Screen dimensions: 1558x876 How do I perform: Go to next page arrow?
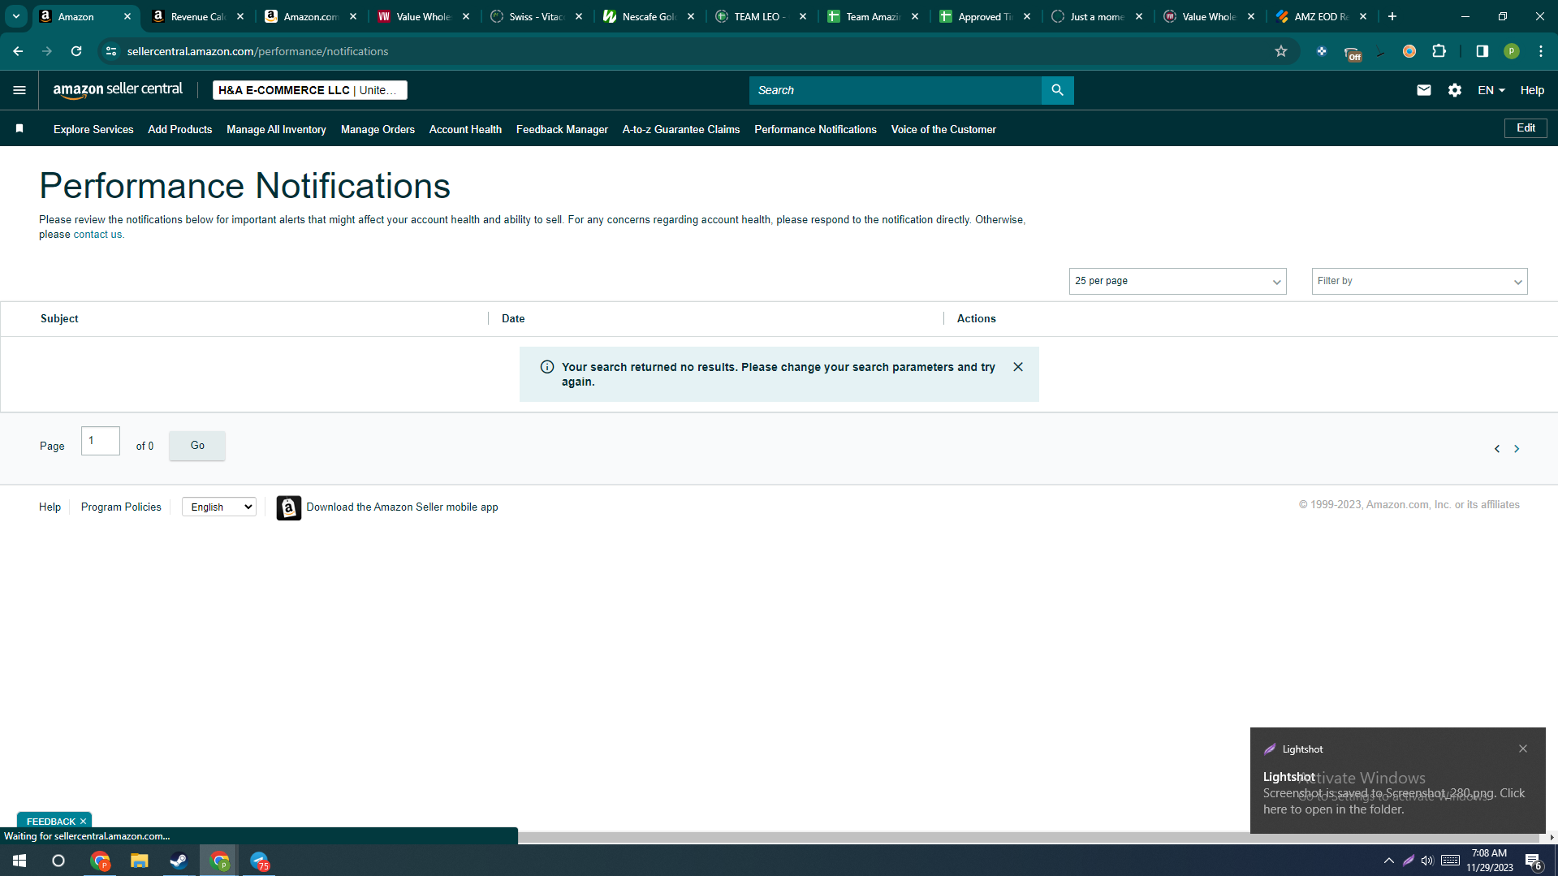(x=1516, y=449)
